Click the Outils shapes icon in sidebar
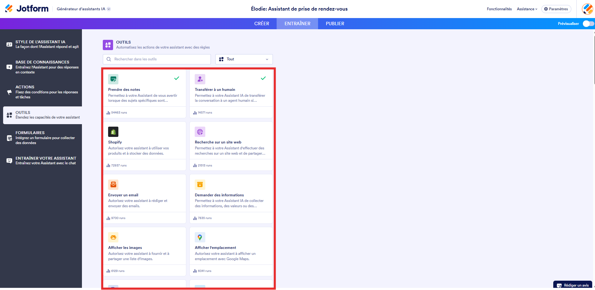 coord(9,115)
